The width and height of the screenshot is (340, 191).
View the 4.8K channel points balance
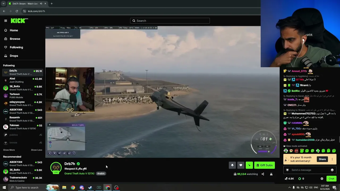click(289, 179)
